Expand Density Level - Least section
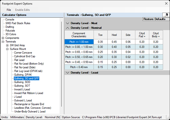 click(67, 73)
